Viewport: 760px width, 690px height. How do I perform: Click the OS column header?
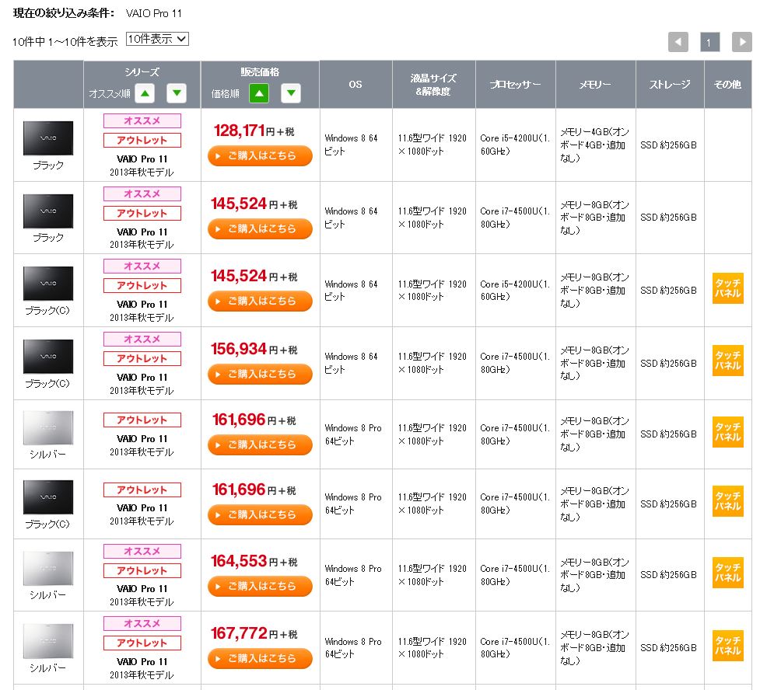pyautogui.click(x=355, y=84)
